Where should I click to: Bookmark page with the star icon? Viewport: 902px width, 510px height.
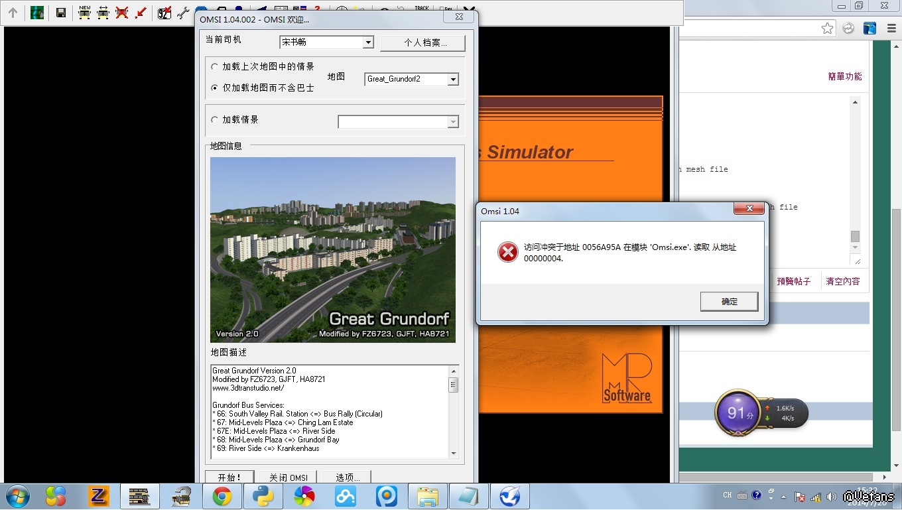tap(827, 28)
